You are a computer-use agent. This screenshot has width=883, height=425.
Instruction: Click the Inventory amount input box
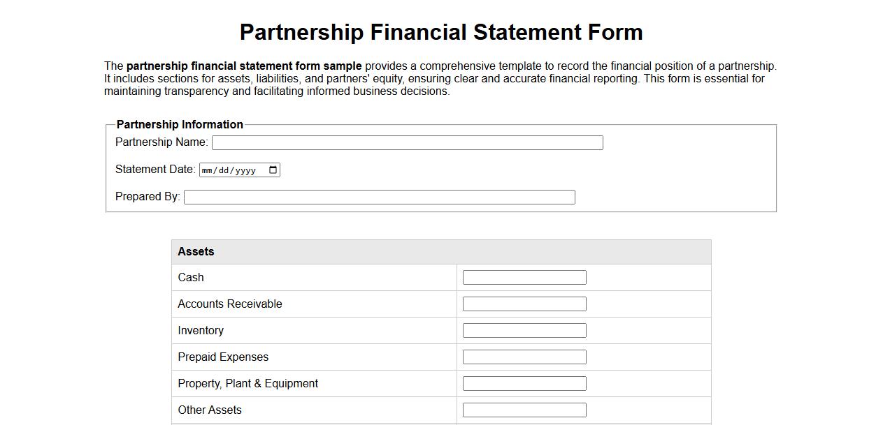524,330
